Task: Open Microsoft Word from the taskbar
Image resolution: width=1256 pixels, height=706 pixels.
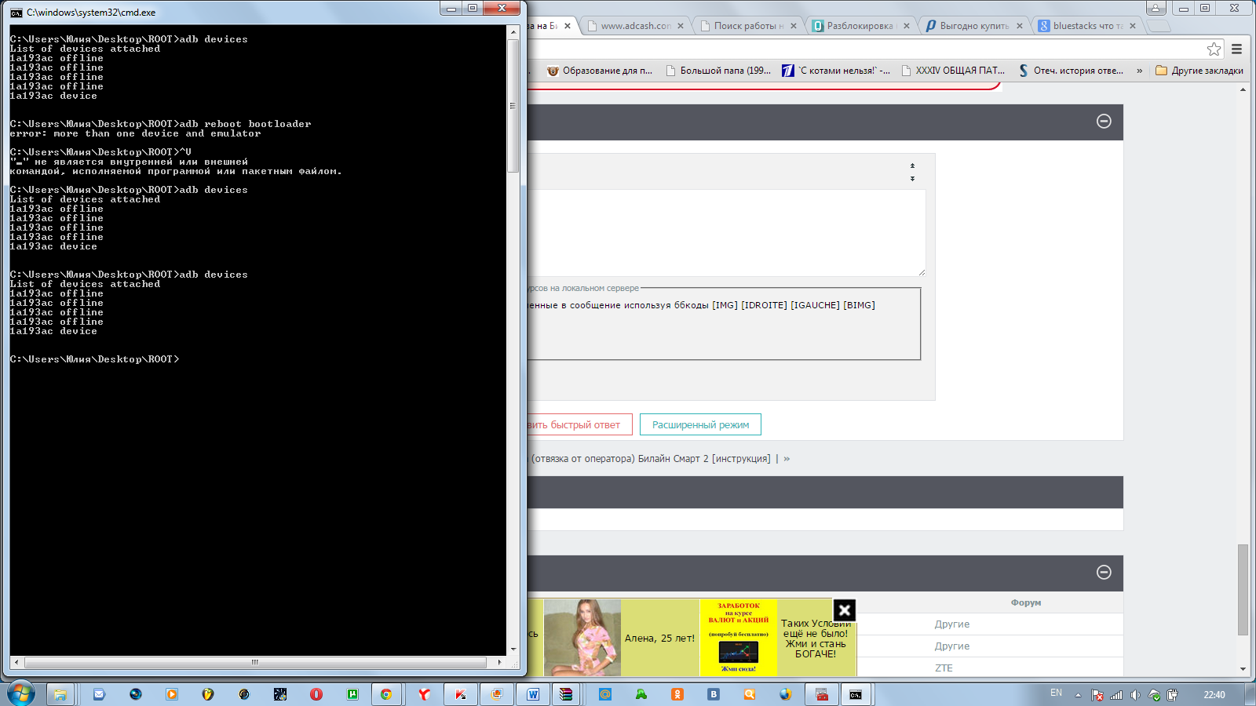Action: click(533, 694)
